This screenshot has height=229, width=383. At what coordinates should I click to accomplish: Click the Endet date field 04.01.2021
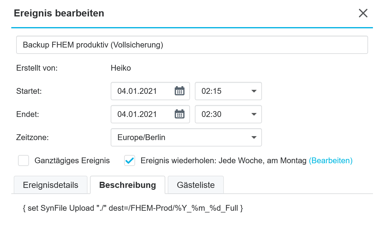click(150, 114)
